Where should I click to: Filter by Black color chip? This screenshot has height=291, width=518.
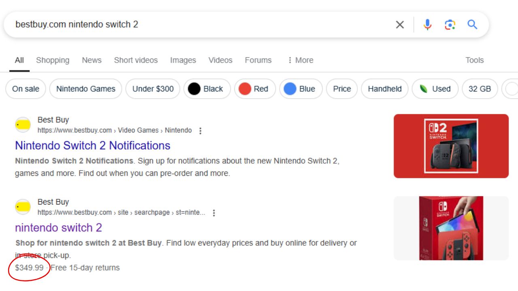207,89
